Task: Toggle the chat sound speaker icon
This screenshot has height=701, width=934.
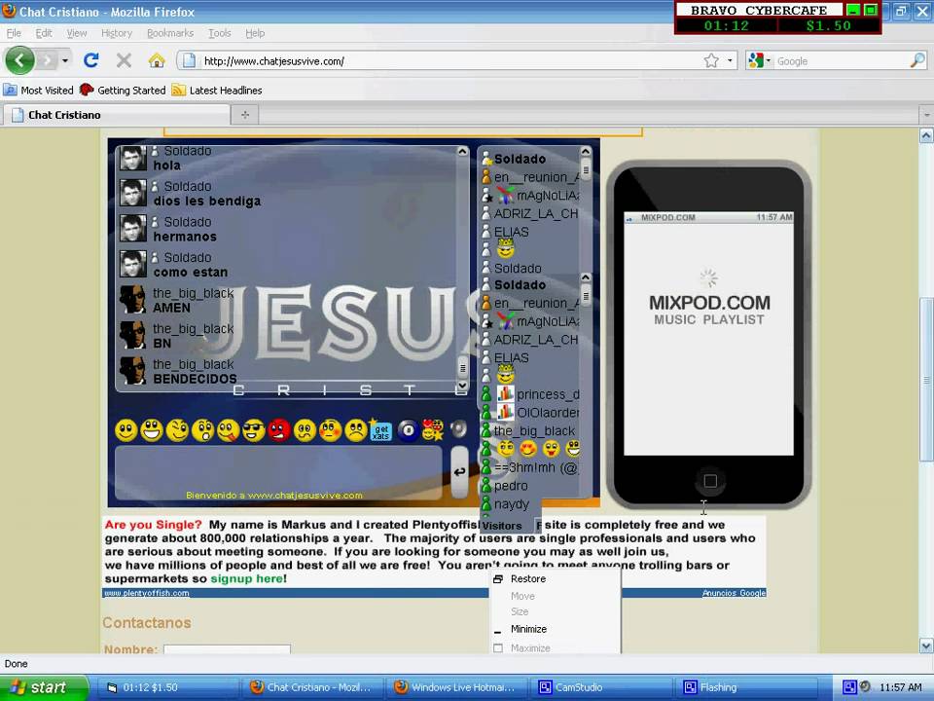Action: [458, 428]
